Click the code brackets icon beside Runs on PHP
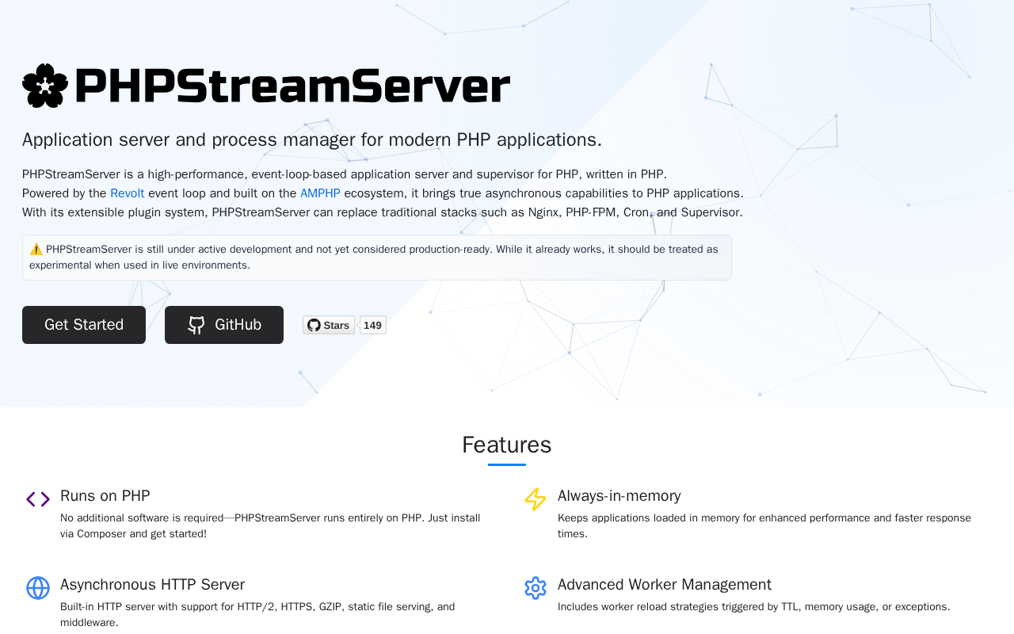 click(38, 499)
